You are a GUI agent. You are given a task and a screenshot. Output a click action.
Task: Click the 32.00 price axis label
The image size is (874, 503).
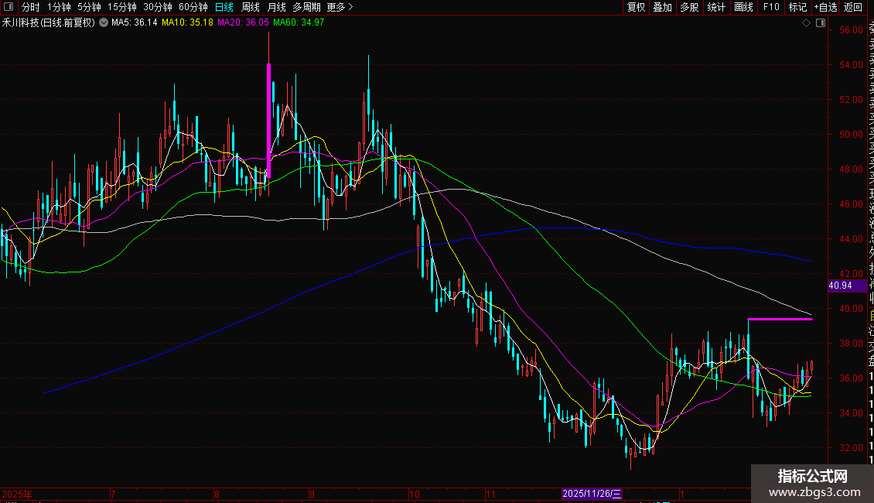coord(851,448)
